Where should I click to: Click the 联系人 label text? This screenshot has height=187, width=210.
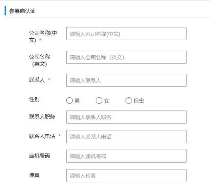37,80
